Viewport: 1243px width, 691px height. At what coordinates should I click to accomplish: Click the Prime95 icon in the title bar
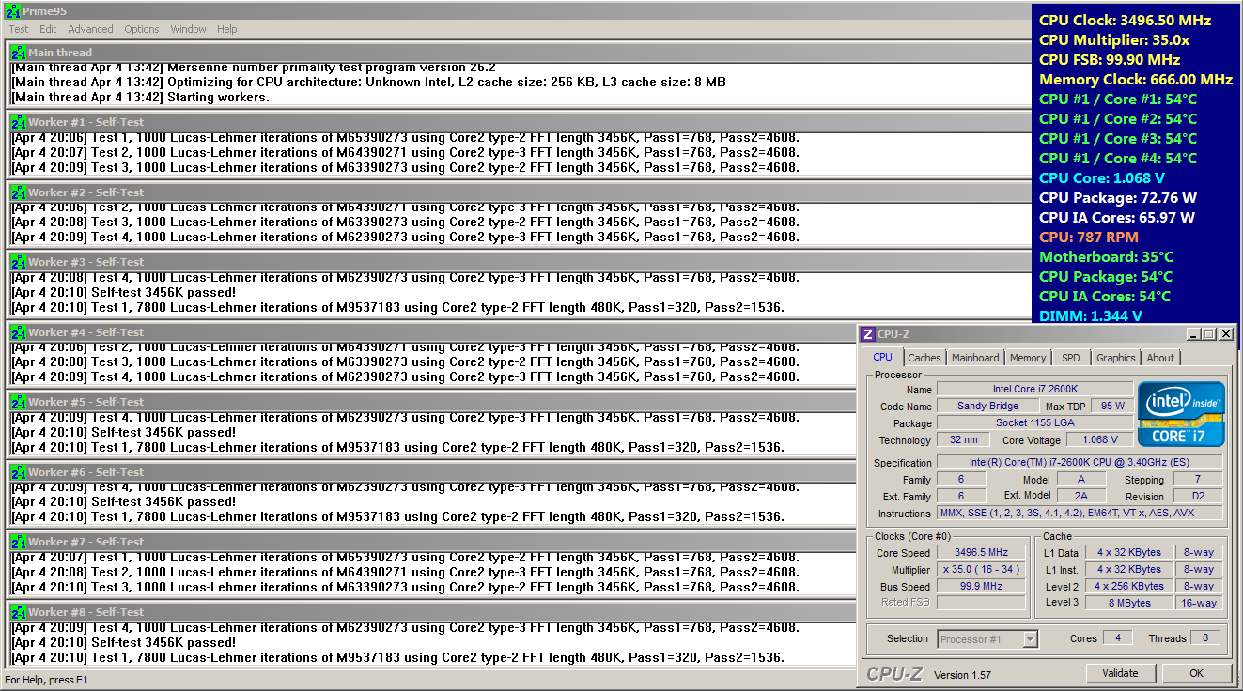click(x=12, y=11)
